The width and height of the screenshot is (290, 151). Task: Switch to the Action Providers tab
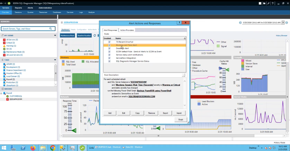[x=127, y=30]
